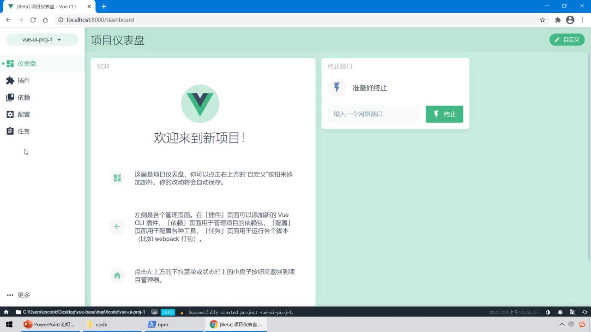Viewport: 591px width, 332px height.
Task: Click the INFO log badge
Action: click(168, 312)
